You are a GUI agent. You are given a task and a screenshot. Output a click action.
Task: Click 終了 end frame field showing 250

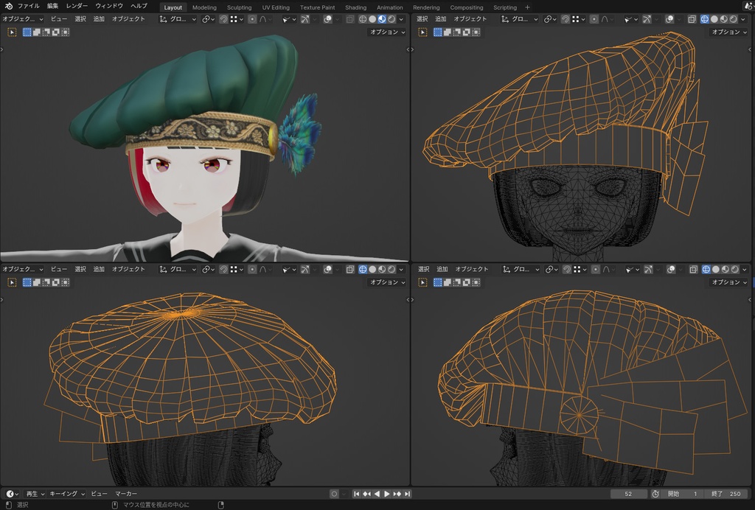725,494
